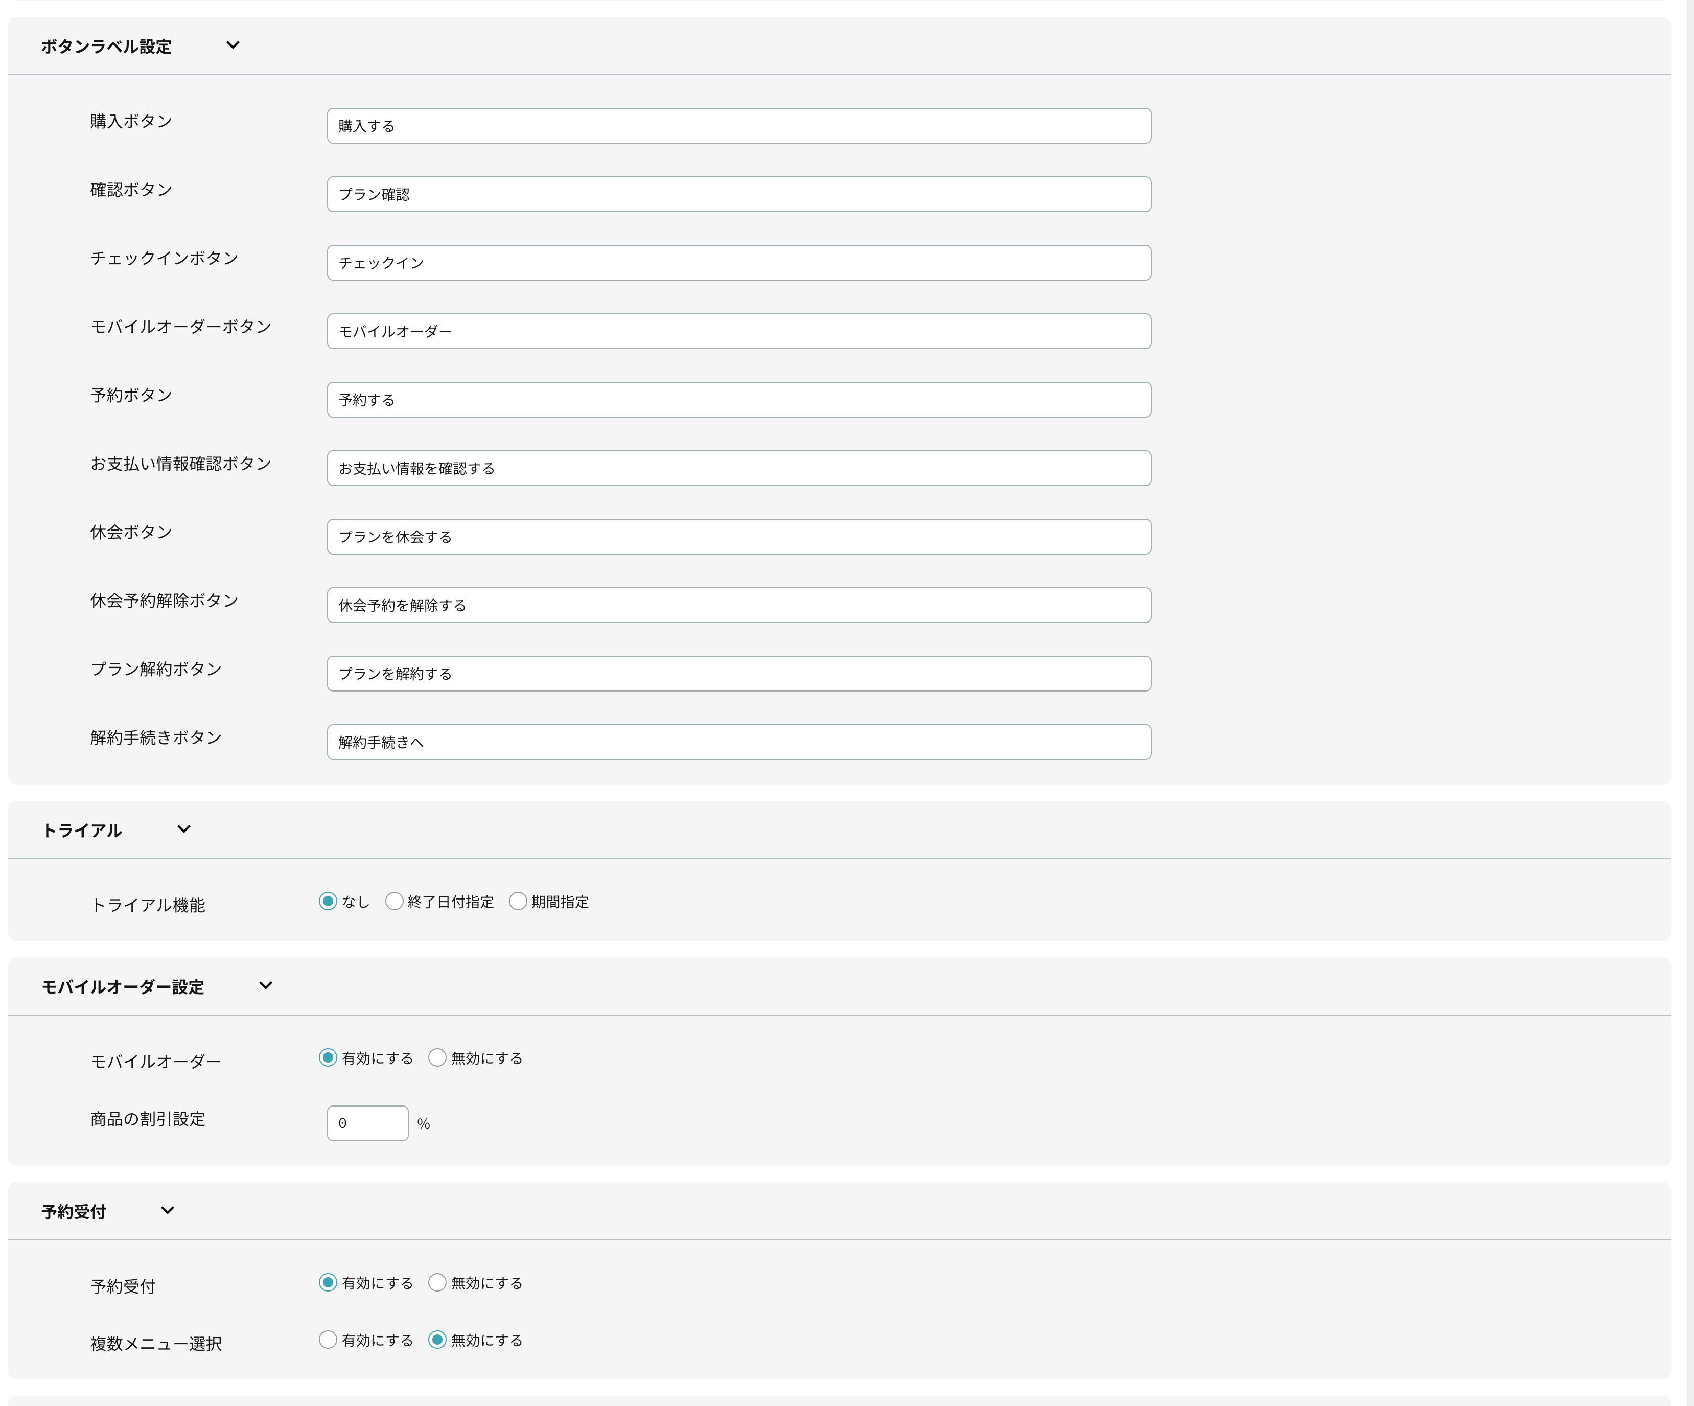1694x1406 pixels.
Task: Focus the 商品の割引設定 percent field
Action: [x=367, y=1123]
